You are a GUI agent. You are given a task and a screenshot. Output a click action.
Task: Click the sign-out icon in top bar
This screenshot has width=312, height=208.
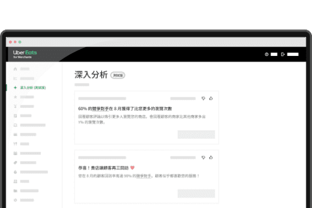tap(283, 54)
